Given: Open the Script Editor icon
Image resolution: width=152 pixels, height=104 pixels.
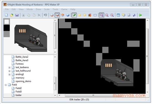Looking at the screenshot, I should tap(129, 15).
